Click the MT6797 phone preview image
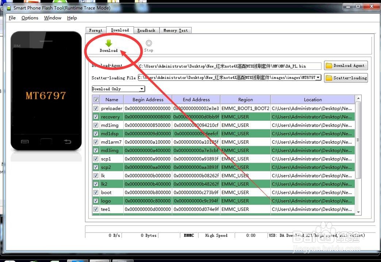 click(x=46, y=91)
